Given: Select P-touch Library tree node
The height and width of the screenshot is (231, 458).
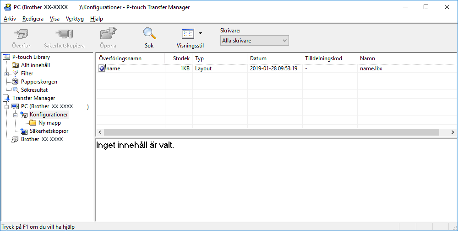Looking at the screenshot, I should [x=31, y=57].
